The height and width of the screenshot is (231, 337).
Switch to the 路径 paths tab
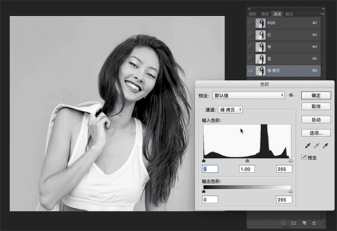pos(289,14)
